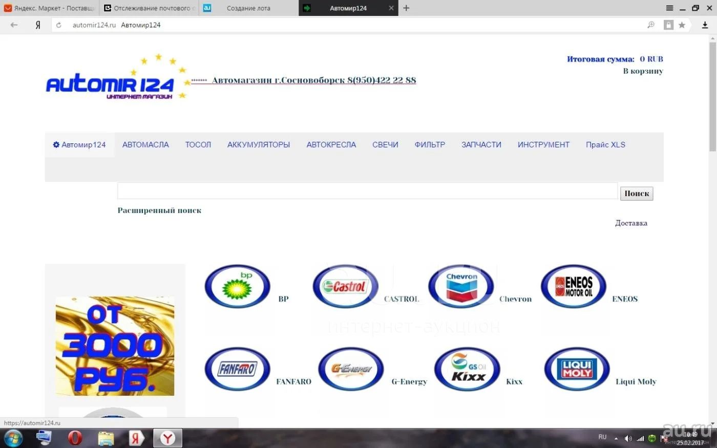Launch Opera from the taskbar
717x448 pixels.
(75, 438)
